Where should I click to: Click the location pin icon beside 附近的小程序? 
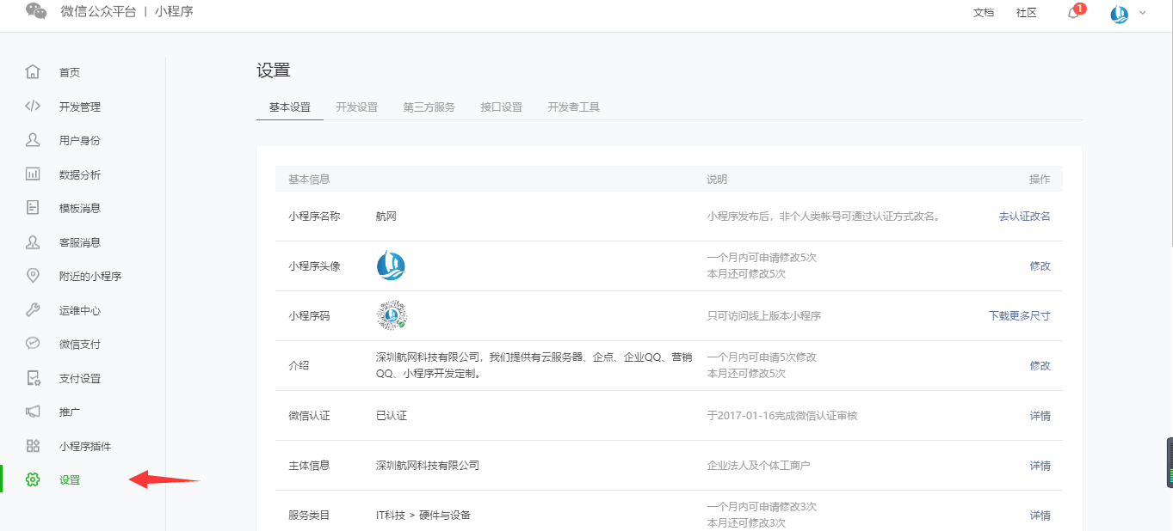pos(33,276)
